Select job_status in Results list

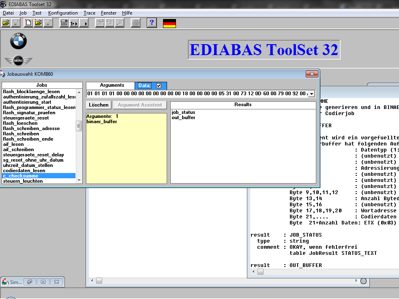coord(183,112)
